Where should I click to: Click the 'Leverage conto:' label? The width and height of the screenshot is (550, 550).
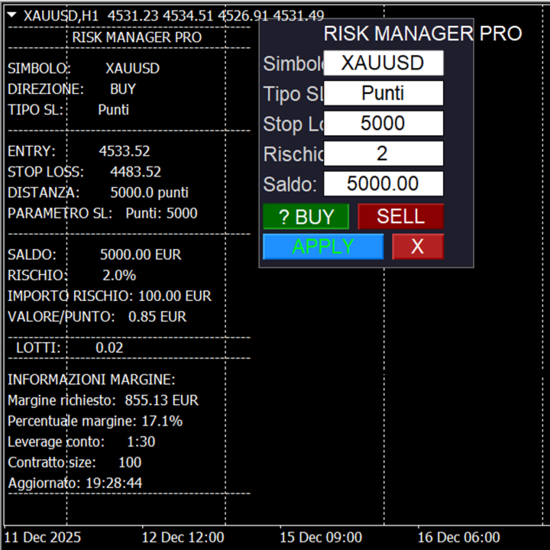[x=56, y=442]
